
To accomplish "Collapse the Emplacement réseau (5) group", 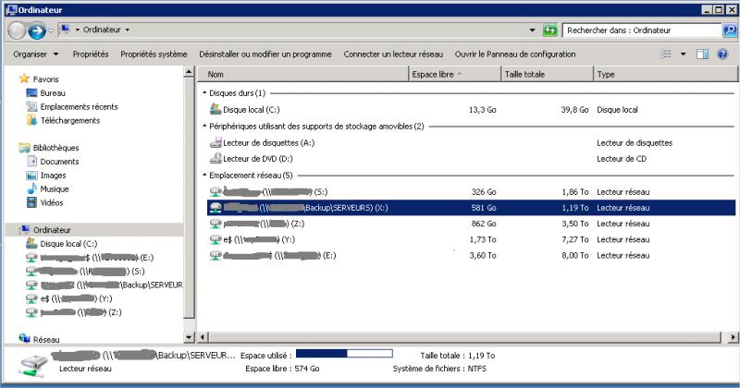I will (x=204, y=175).
